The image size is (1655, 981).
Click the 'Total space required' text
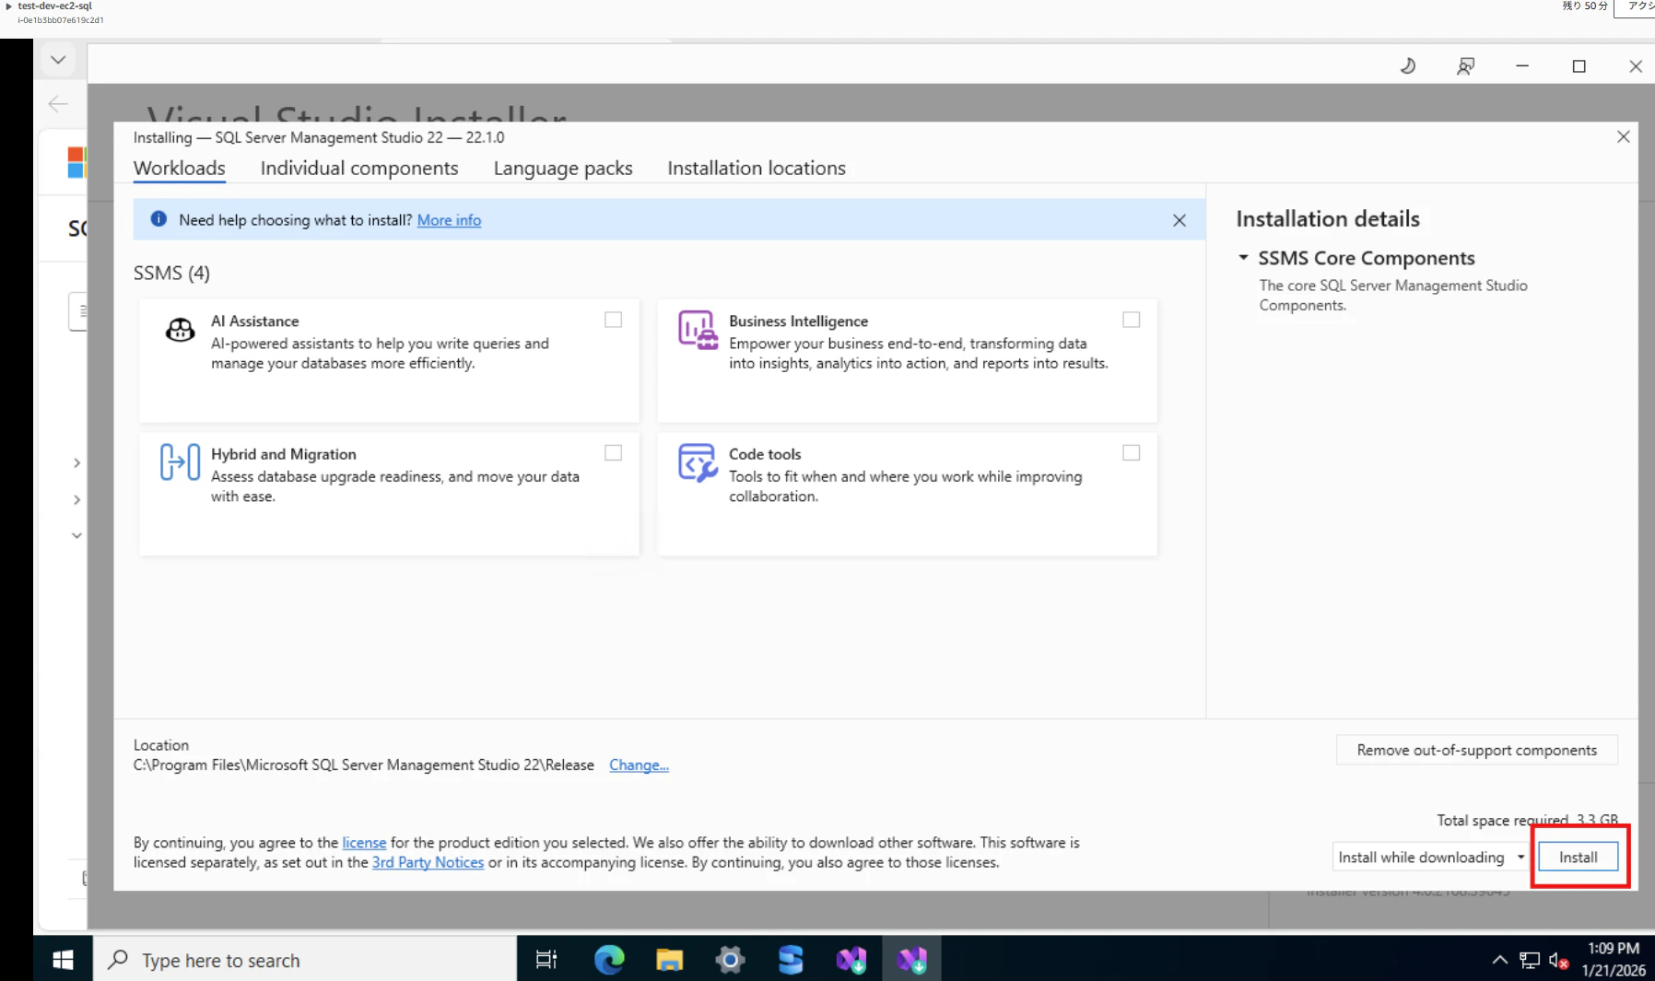pyautogui.click(x=1502, y=820)
